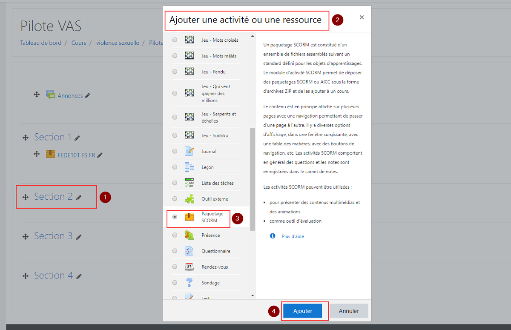
Task: Click the pencil edit icon beside Section 2
Action: pyautogui.click(x=79, y=198)
